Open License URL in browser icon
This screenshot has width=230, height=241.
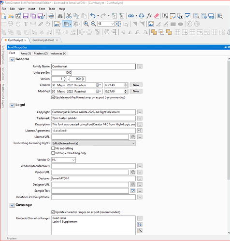coord(133,137)
